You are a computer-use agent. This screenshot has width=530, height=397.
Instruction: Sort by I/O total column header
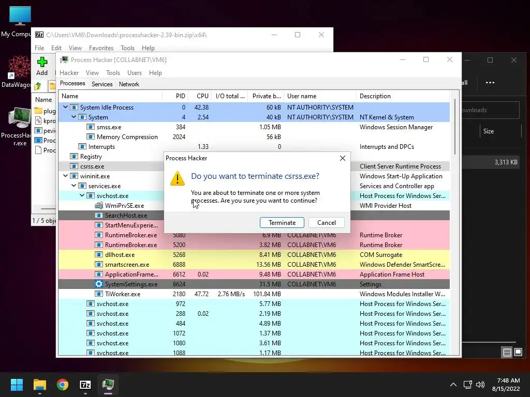point(230,96)
